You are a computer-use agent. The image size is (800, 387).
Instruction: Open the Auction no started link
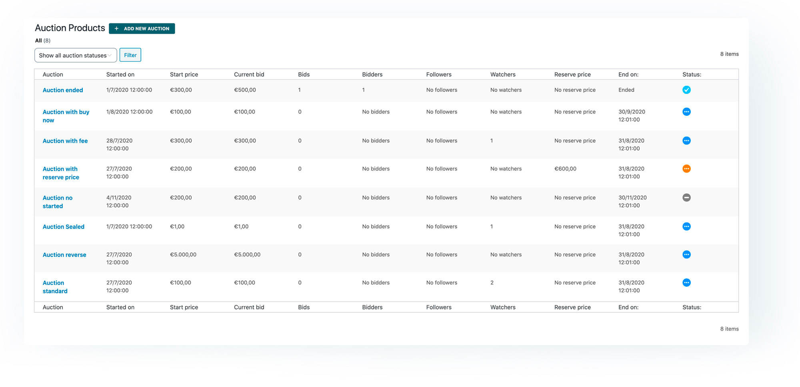tap(58, 202)
